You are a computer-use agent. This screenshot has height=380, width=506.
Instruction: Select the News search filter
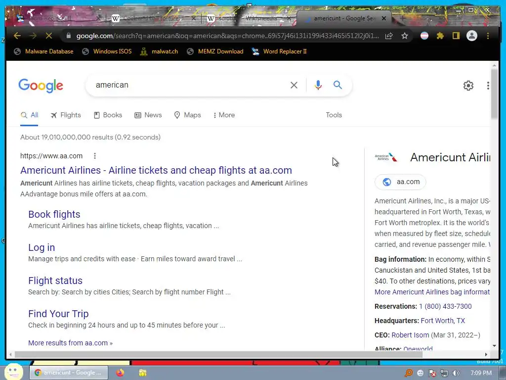coord(148,115)
